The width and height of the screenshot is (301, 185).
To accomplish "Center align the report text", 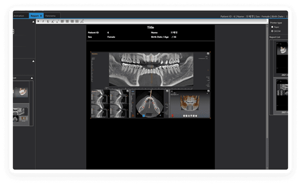I will tap(67, 21).
